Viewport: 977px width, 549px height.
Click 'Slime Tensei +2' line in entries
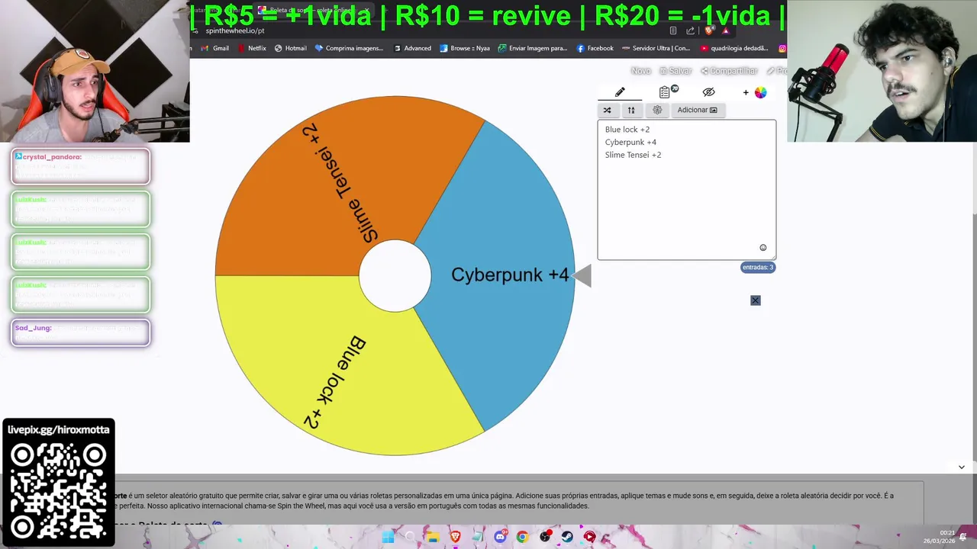pyautogui.click(x=633, y=155)
